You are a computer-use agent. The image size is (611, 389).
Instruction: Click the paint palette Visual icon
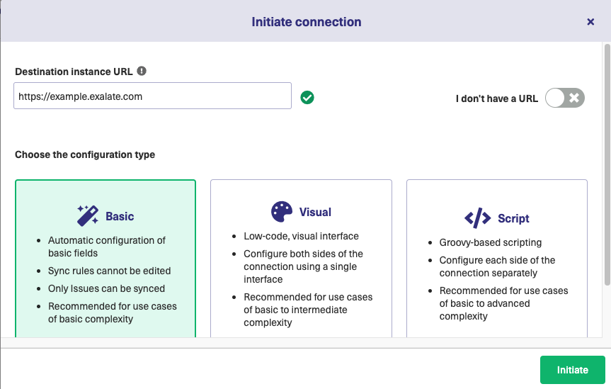[x=282, y=212]
